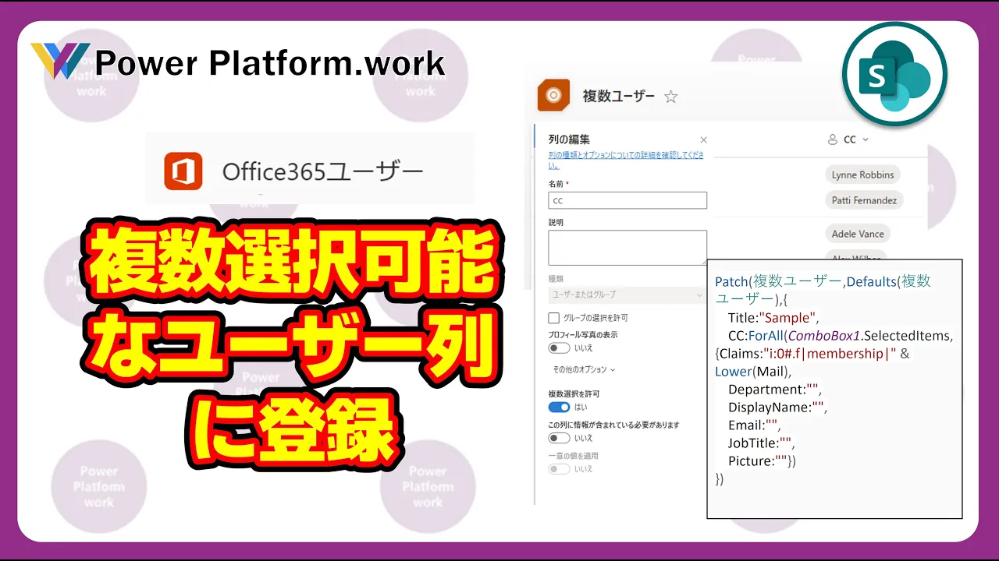Image resolution: width=999 pixels, height=561 pixels.
Task: Toggle 複数選択を許可 switch off
Action: (x=560, y=408)
